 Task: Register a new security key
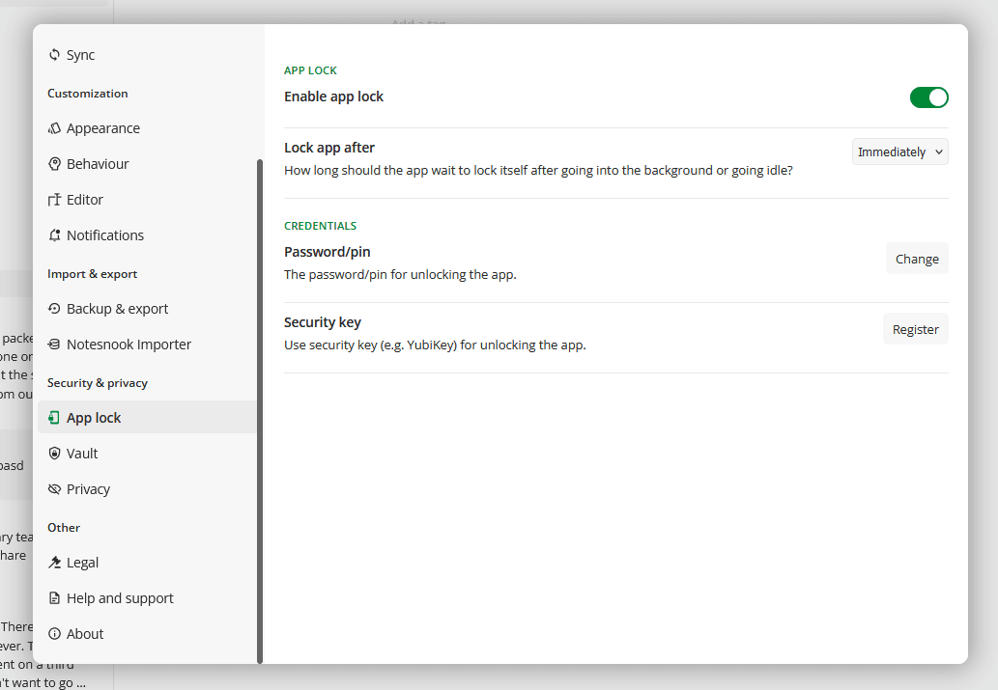(915, 328)
